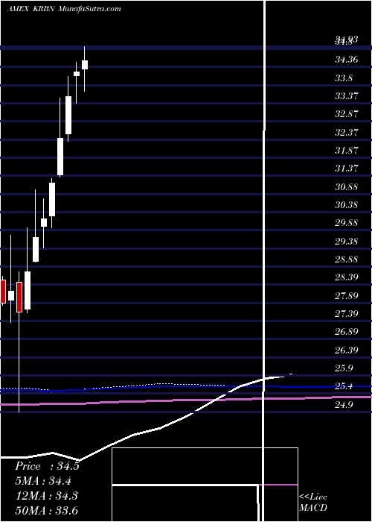Select the 27.89 price axis label

(347, 295)
